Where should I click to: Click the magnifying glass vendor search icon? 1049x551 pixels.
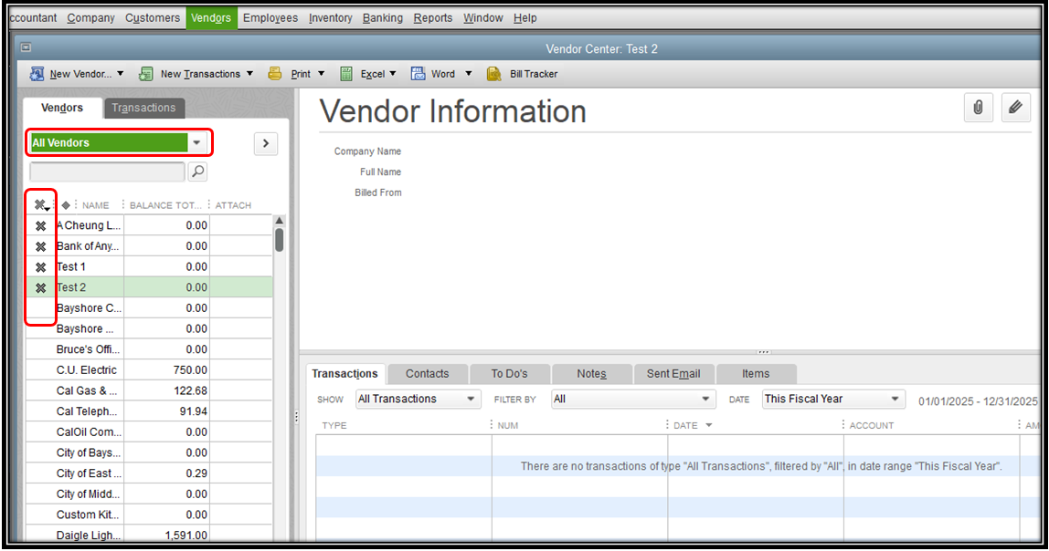click(x=197, y=172)
